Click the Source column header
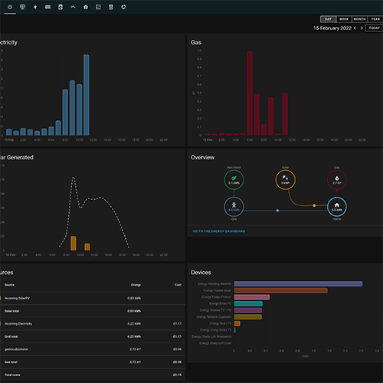383x383 pixels. click(9, 285)
